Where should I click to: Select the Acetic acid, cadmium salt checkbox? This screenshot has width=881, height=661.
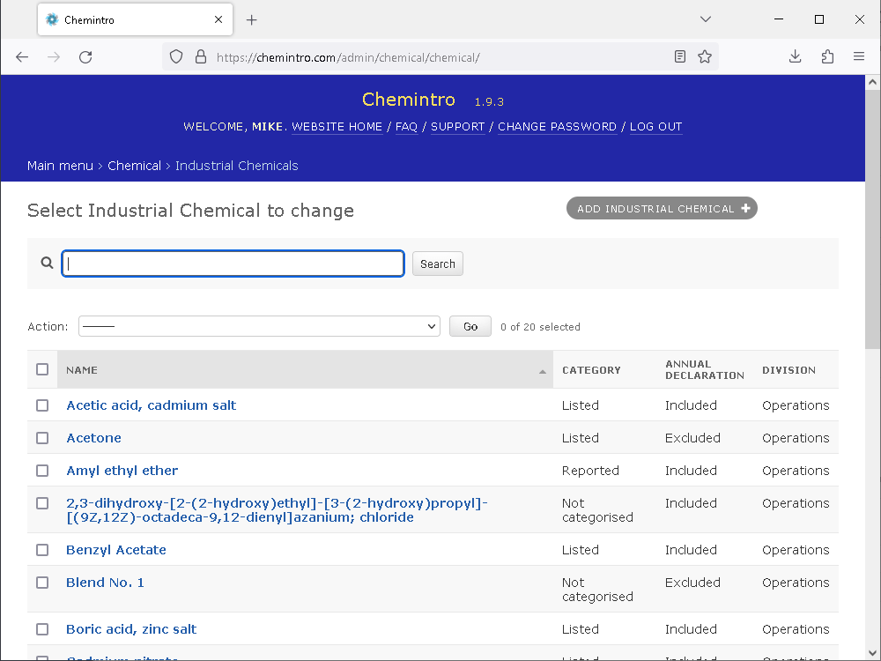pyautogui.click(x=42, y=405)
